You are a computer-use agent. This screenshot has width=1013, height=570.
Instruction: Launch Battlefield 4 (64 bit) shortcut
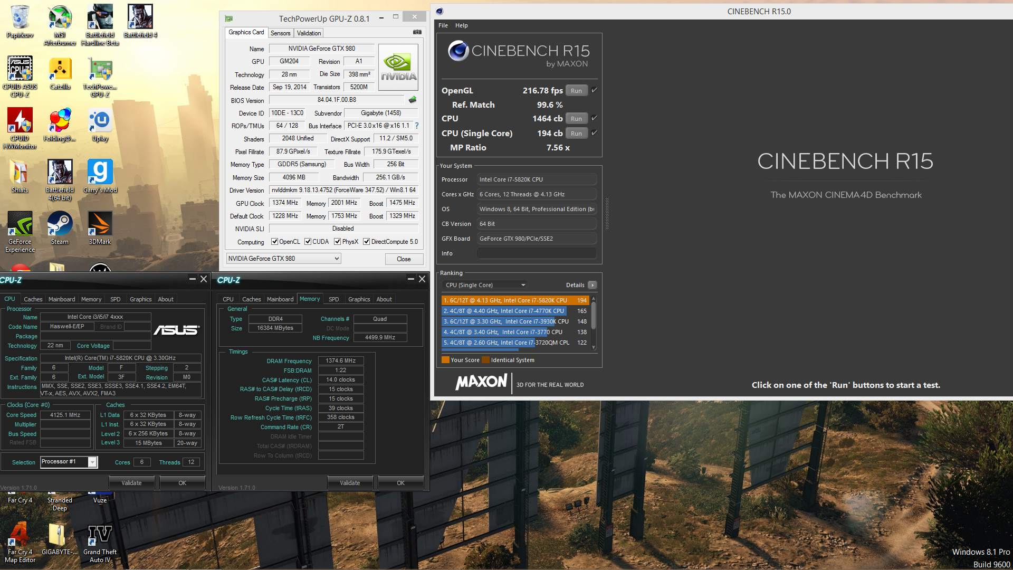pos(60,180)
